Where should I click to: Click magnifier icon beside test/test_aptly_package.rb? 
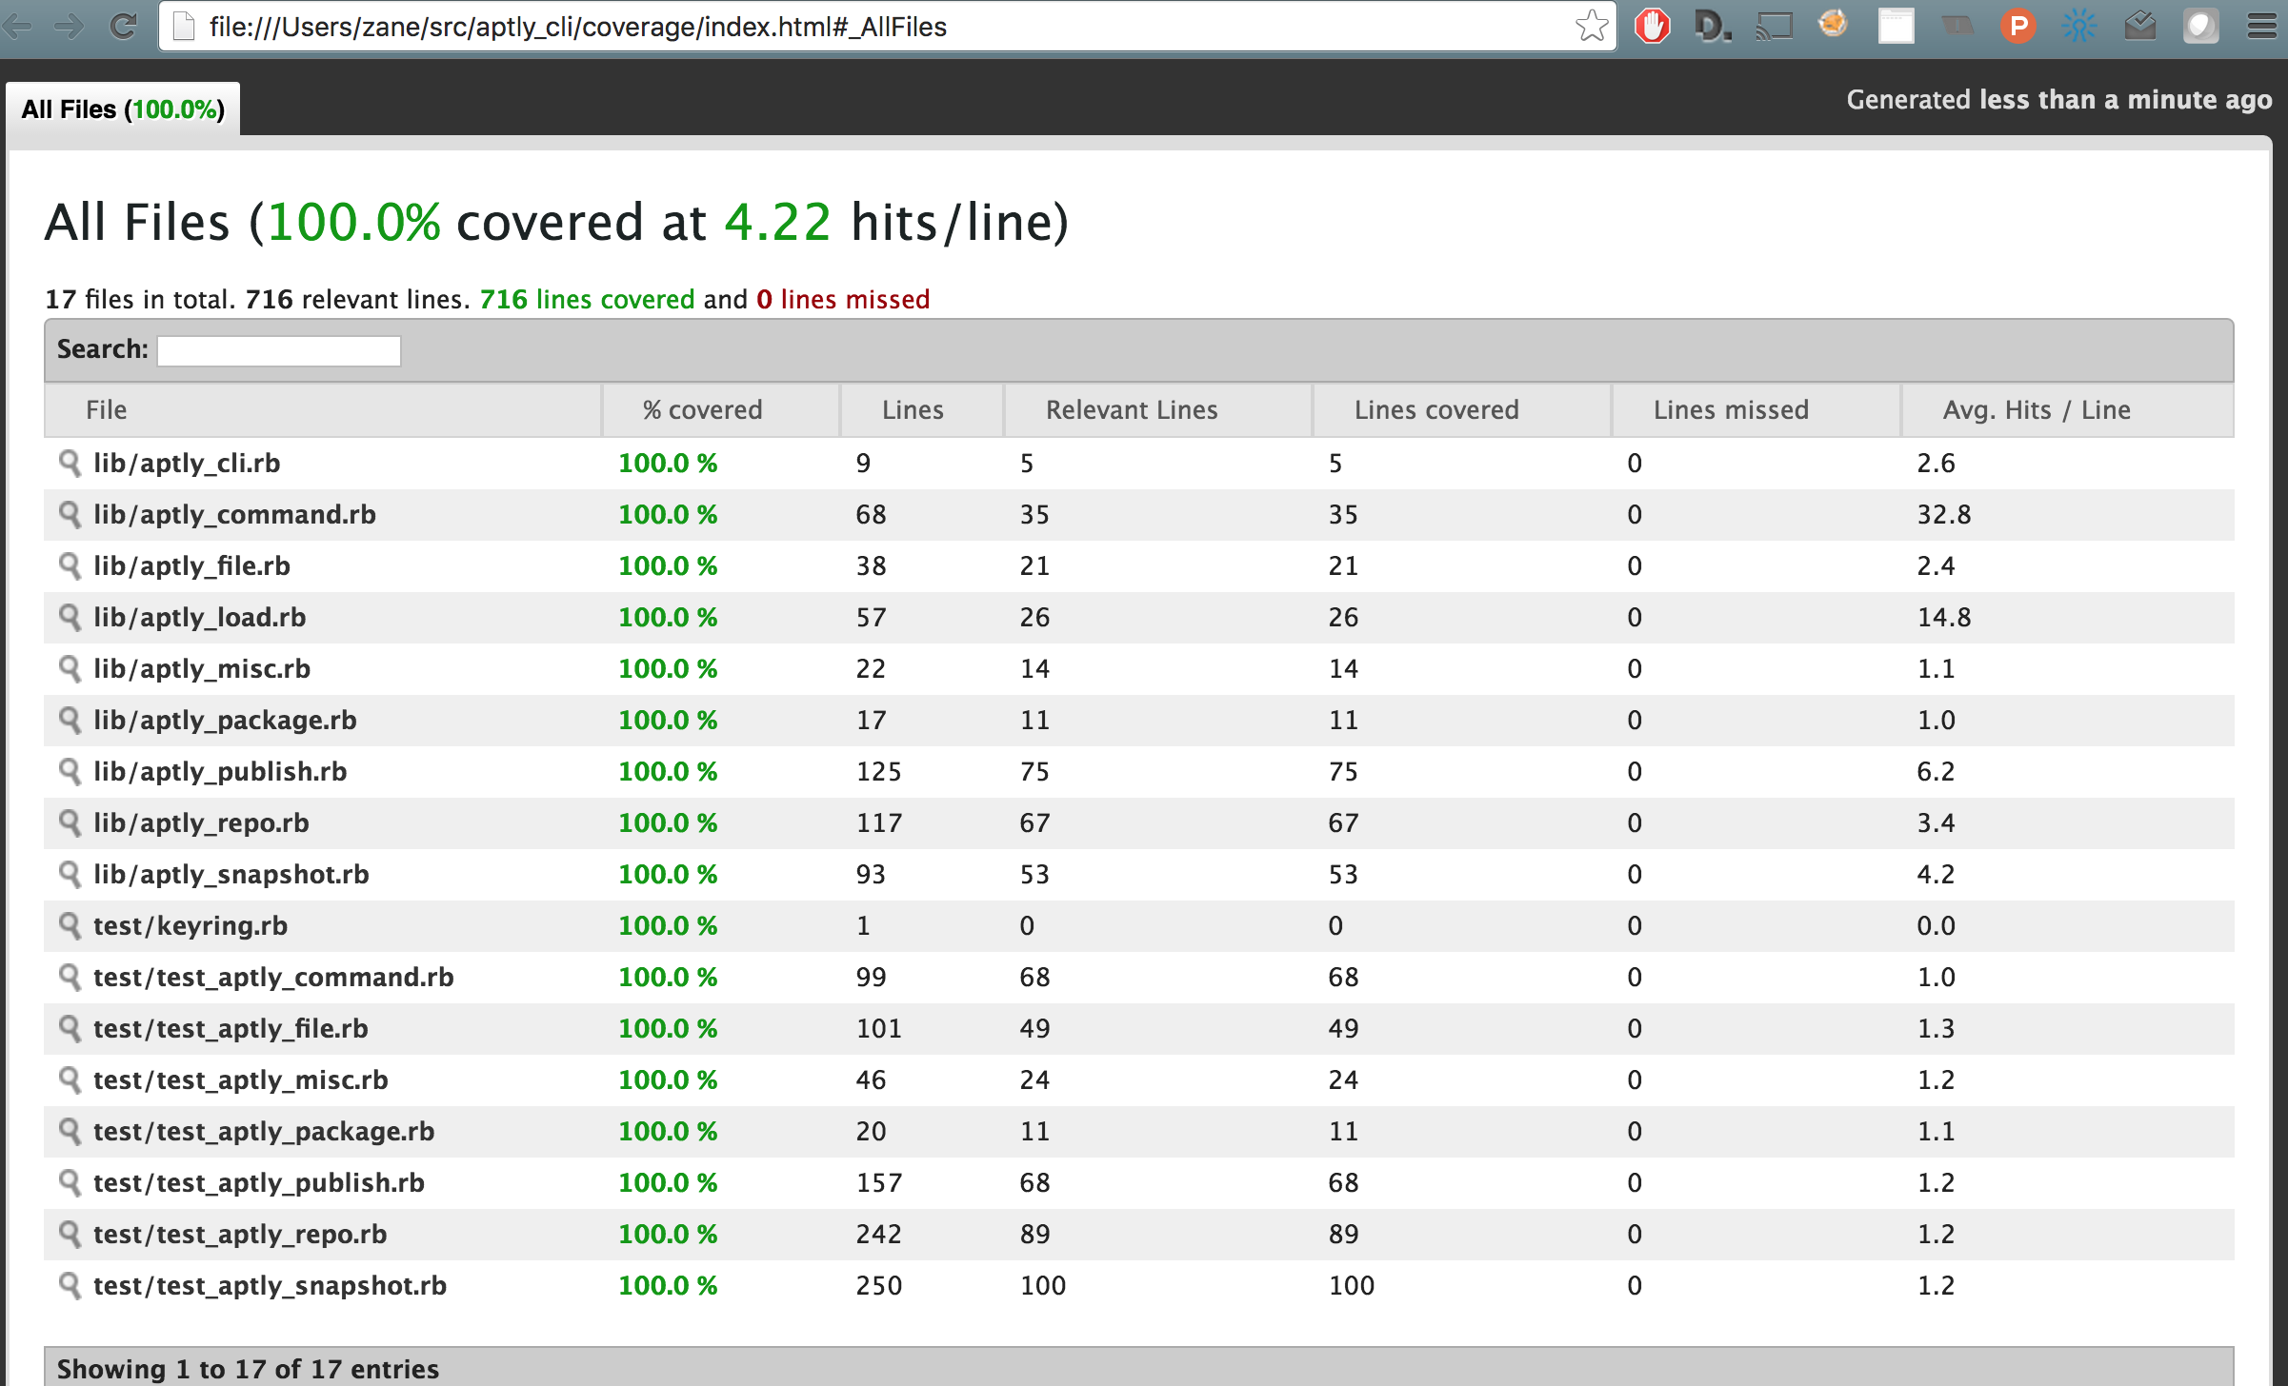pos(69,1132)
